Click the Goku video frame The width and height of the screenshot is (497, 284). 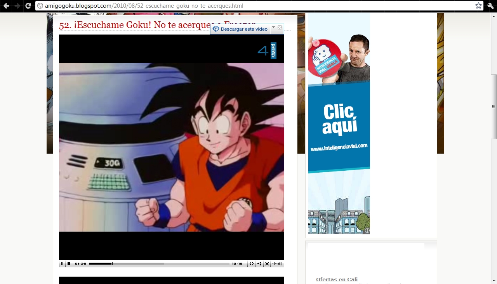[172, 147]
